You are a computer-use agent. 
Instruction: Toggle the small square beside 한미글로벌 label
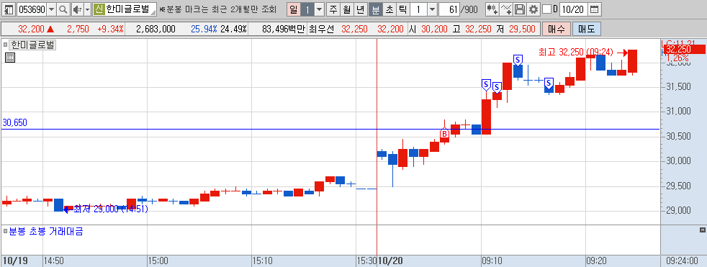tap(6, 45)
